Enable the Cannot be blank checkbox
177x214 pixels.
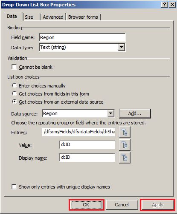[14, 67]
